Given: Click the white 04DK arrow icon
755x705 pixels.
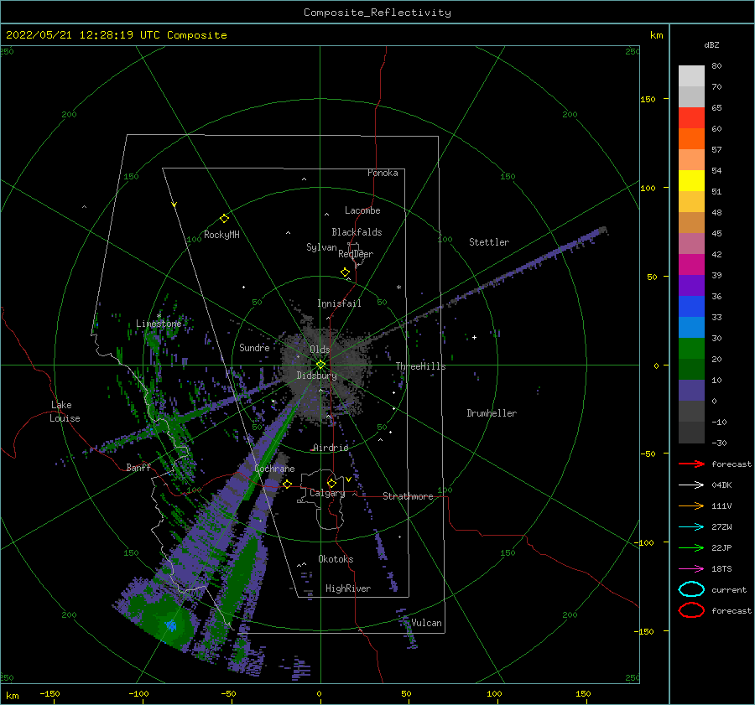Looking at the screenshot, I should (691, 485).
